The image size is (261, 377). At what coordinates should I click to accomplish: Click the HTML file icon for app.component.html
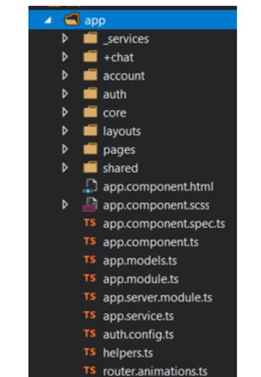tap(90, 186)
